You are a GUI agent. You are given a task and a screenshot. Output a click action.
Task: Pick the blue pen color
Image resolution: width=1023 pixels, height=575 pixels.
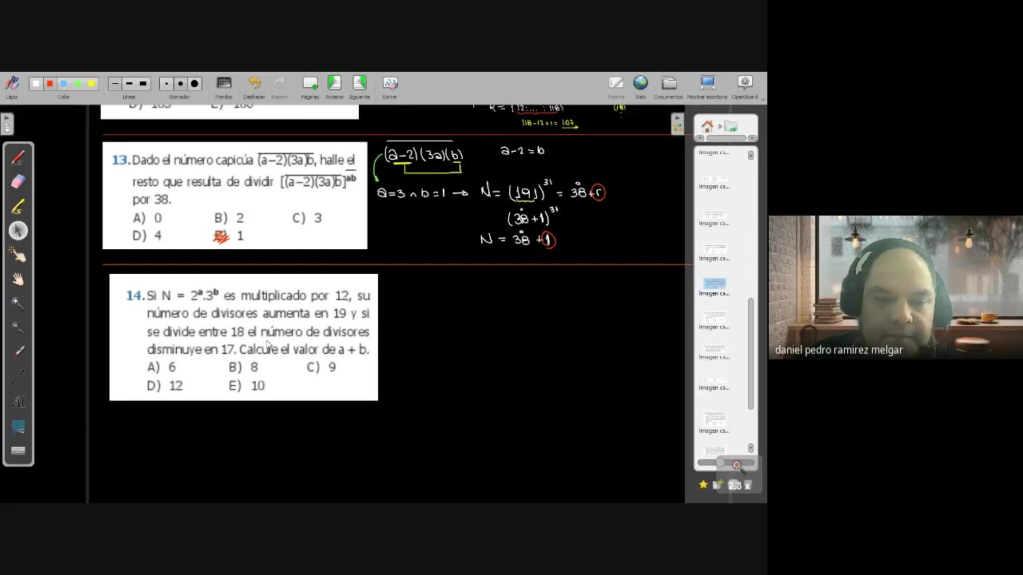(x=64, y=83)
